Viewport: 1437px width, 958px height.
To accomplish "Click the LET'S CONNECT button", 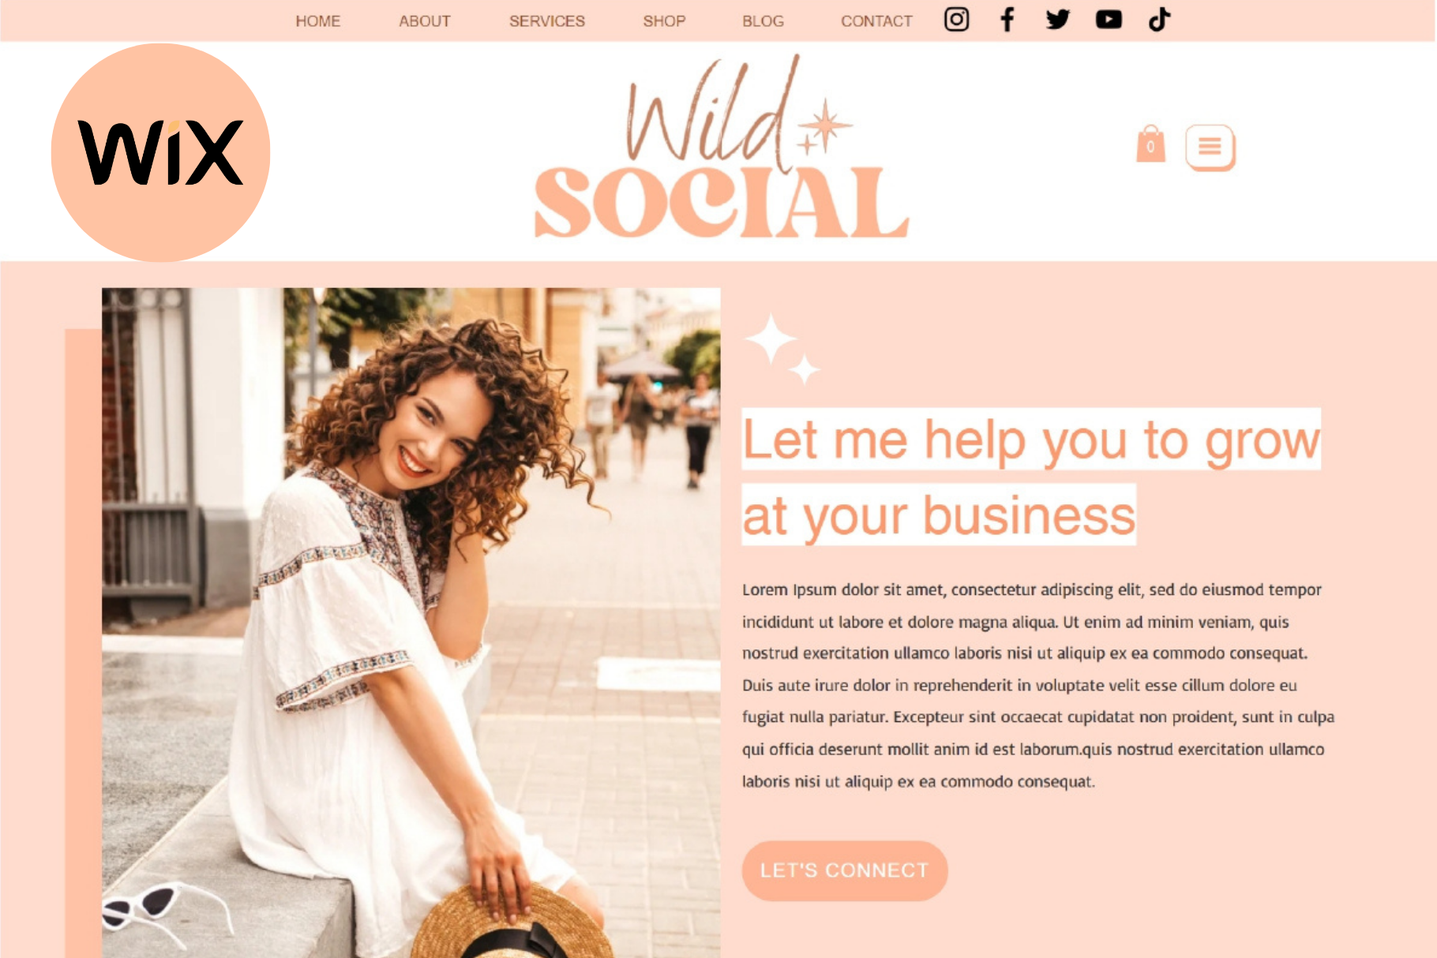I will point(845,870).
